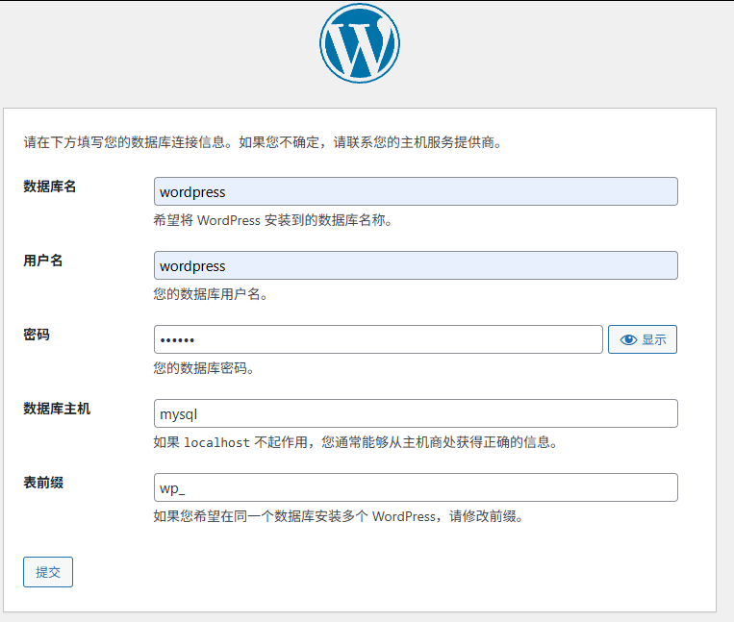Submit the form with 提交 button
The image size is (734, 622).
pyautogui.click(x=48, y=571)
